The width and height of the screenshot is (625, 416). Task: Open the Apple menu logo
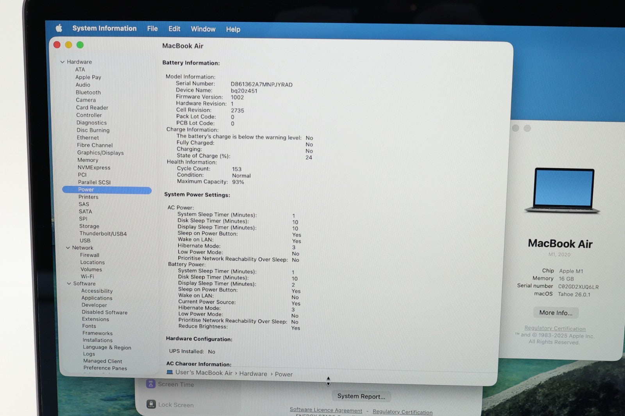point(59,28)
